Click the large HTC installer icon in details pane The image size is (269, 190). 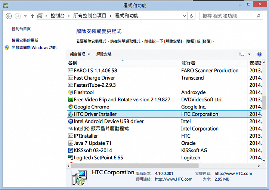click(80, 178)
